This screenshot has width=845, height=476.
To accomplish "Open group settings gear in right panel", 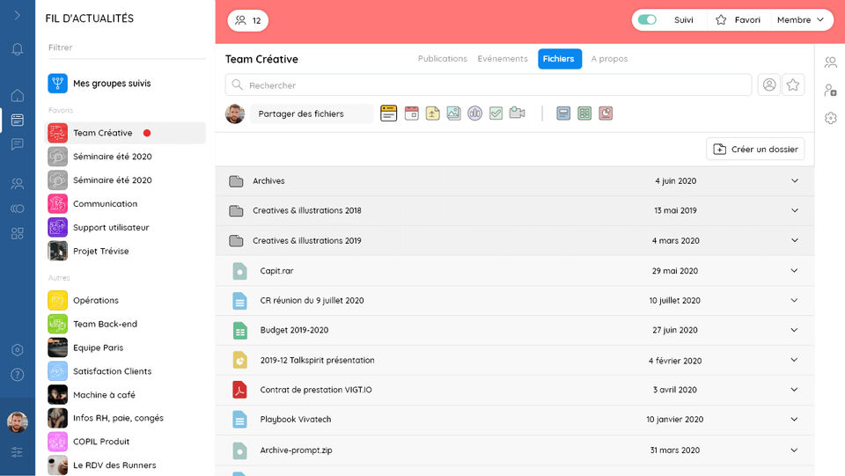I will click(x=830, y=118).
